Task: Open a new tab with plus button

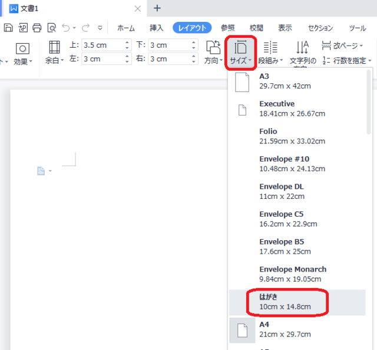Action: pos(157,8)
